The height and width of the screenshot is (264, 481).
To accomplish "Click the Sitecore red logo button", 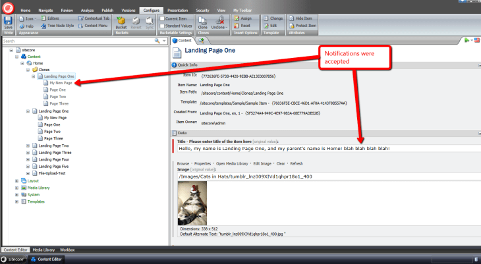I will pos(8,6).
